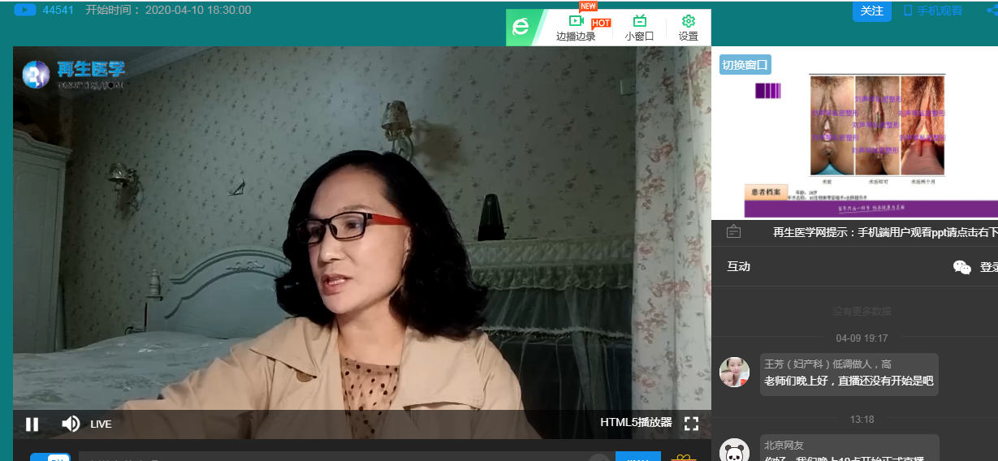Click the WeChat login icon

point(962,267)
